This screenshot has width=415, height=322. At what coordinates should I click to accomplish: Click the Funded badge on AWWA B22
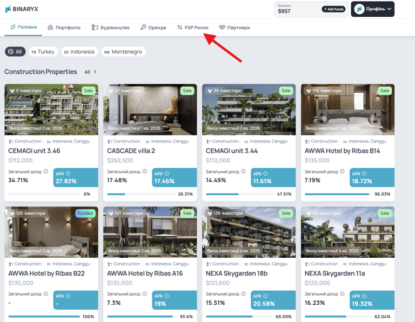pyautogui.click(x=85, y=213)
